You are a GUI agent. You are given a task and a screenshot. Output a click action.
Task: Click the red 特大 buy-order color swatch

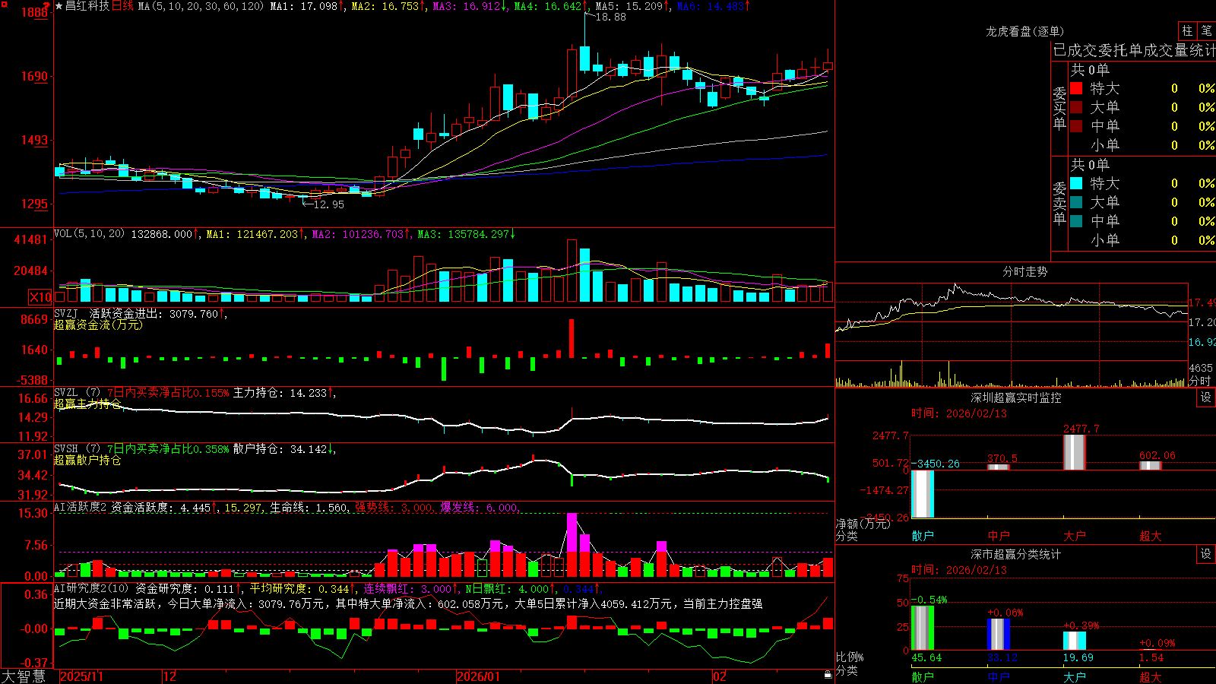[1076, 88]
